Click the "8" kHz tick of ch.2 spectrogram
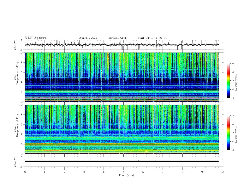 22,115
